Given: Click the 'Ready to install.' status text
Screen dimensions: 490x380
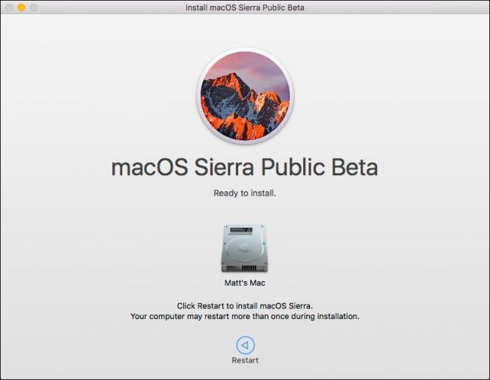Looking at the screenshot, I should 245,193.
